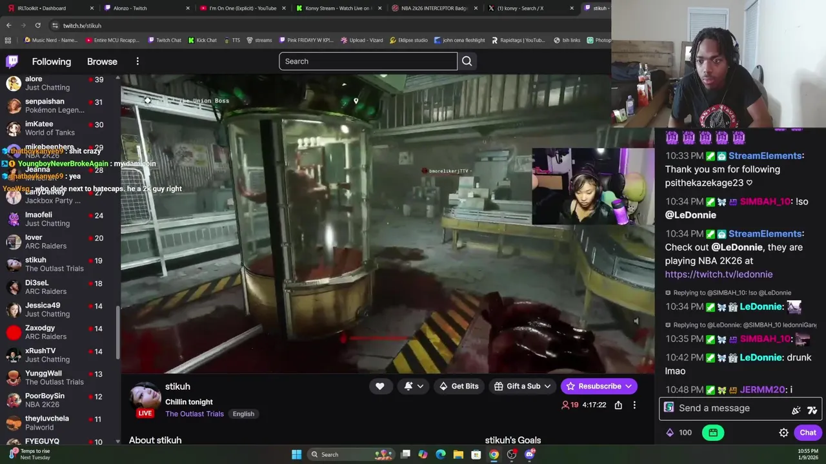This screenshot has height=464, width=826.
Task: Click the purple Chat send button
Action: [x=808, y=433]
